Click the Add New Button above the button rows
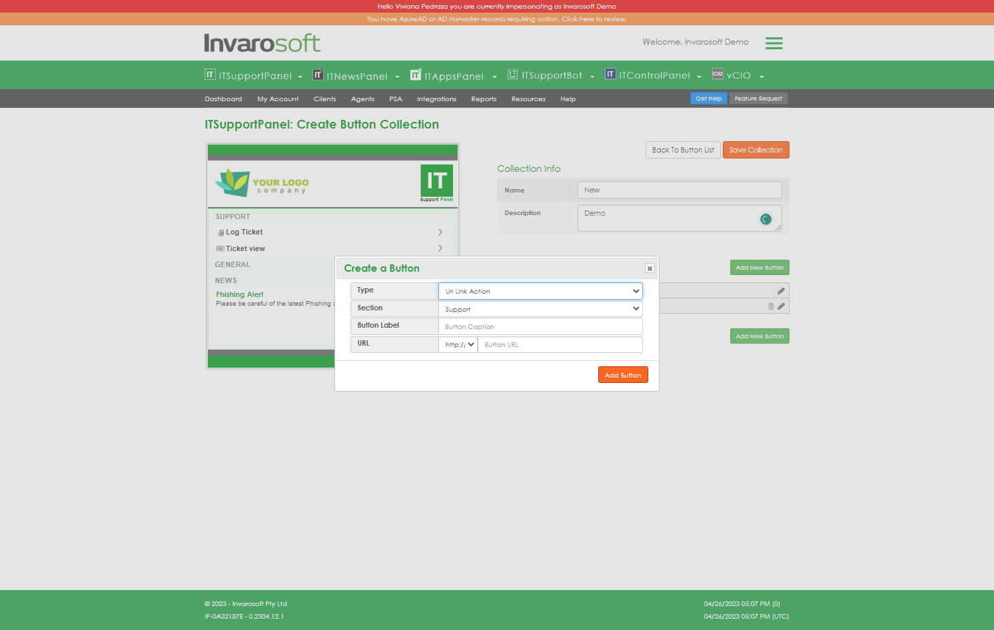994x630 pixels. click(759, 268)
